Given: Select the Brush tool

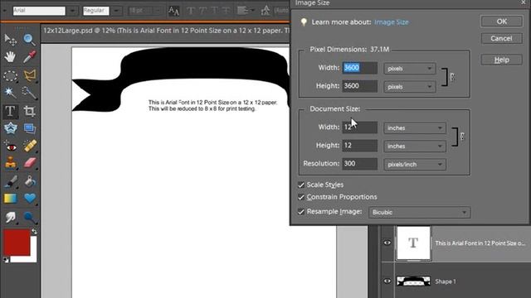Looking at the screenshot, I should point(10,182).
